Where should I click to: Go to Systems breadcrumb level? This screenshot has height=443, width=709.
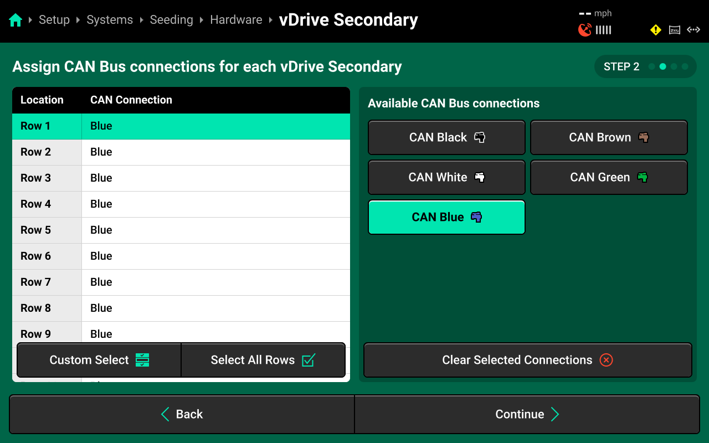tap(110, 20)
